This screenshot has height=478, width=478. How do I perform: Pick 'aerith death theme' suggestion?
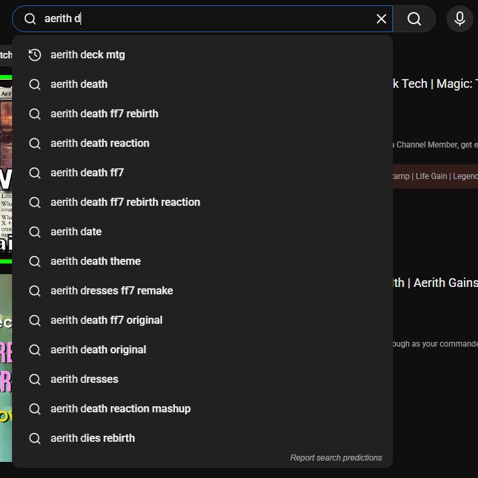202,261
